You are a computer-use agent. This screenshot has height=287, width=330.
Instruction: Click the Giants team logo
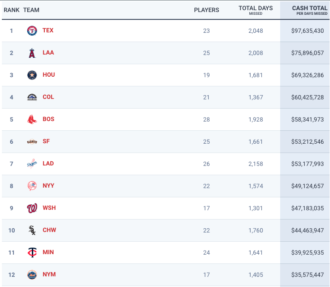click(x=32, y=142)
